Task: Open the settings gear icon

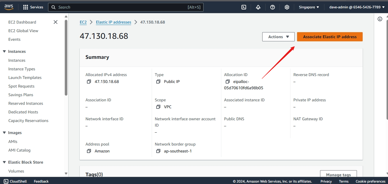Action: [x=287, y=7]
